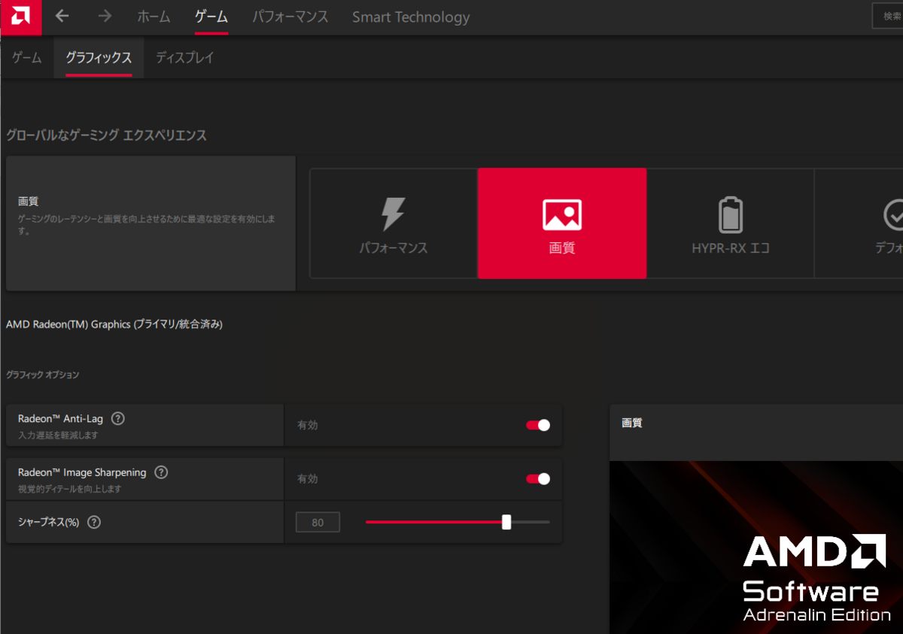
Task: Open help for シャープネス(%)
Action: (94, 522)
